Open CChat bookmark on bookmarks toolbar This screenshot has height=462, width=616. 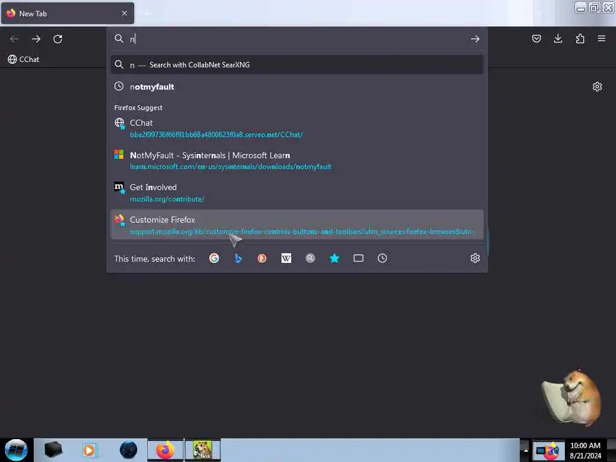click(x=23, y=60)
